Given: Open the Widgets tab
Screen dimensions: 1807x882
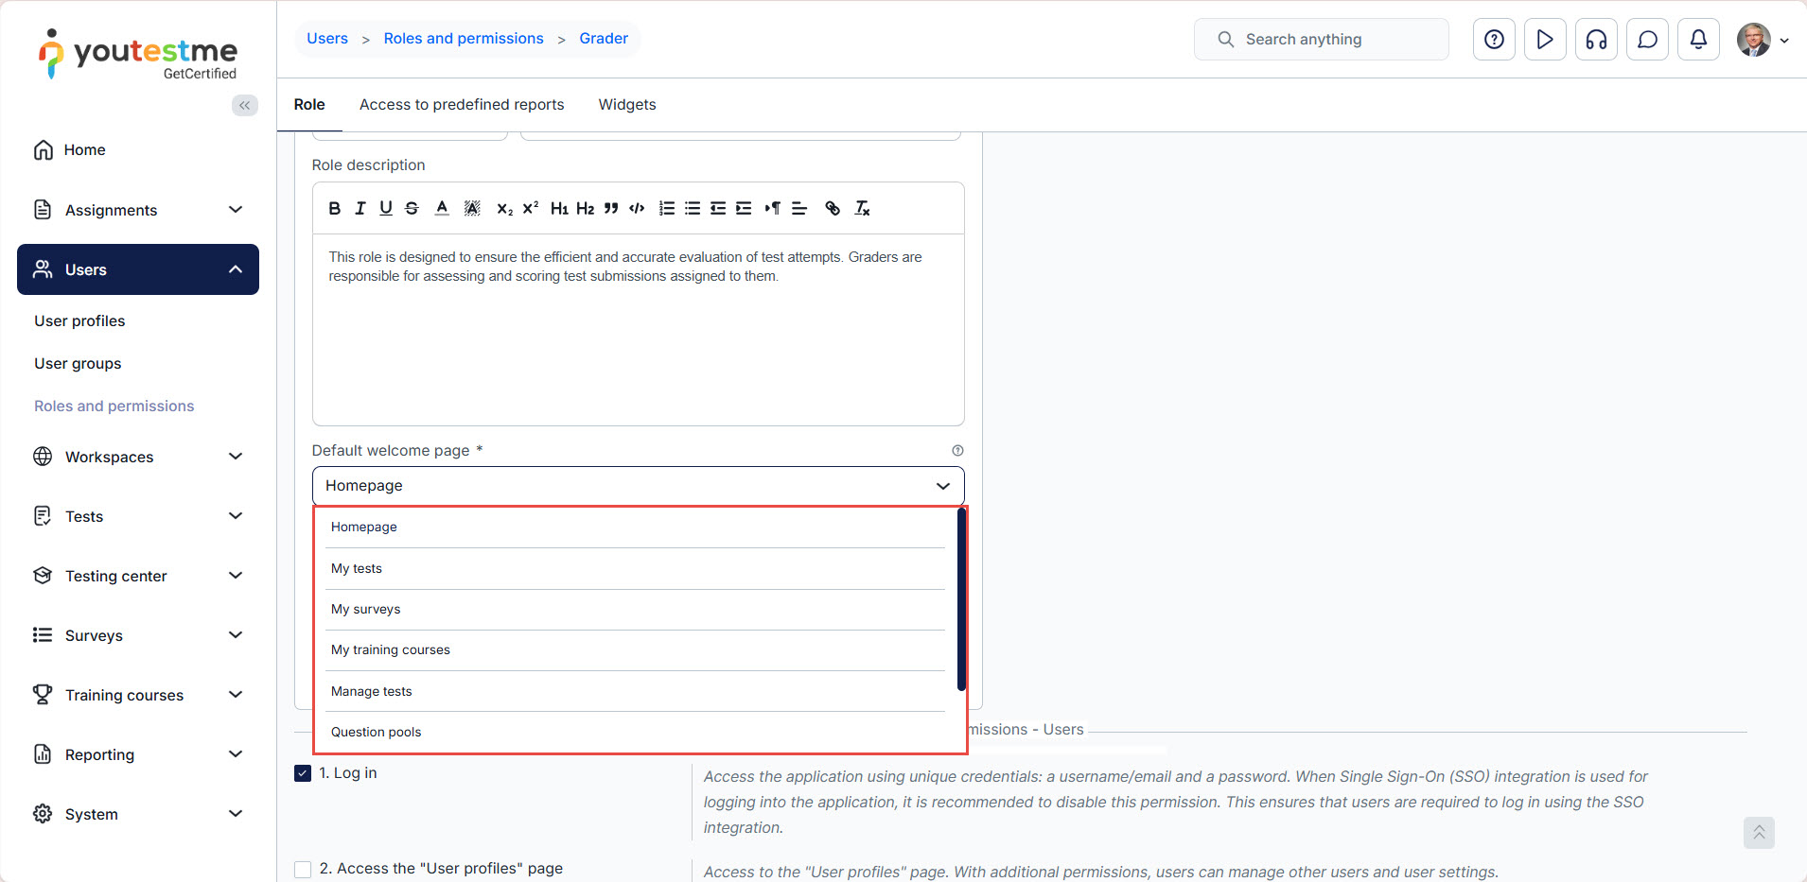Looking at the screenshot, I should 626,105.
